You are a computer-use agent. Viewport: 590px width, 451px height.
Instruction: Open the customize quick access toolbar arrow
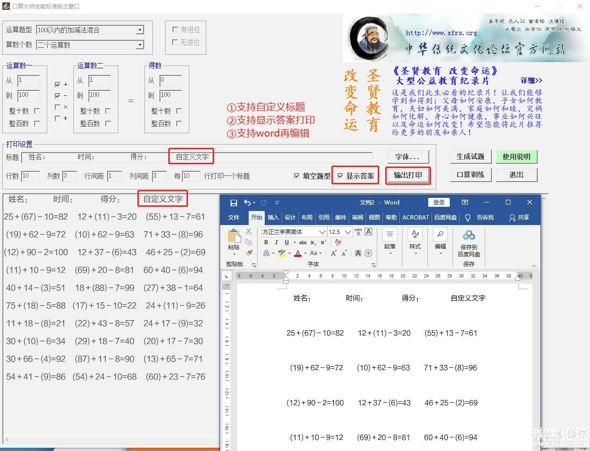[277, 203]
